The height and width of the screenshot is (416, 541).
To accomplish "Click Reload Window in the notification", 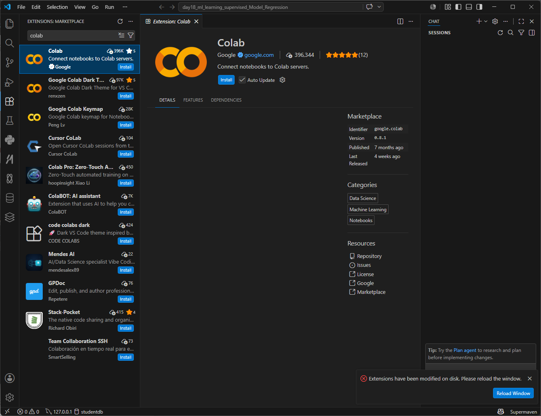I will tap(513, 393).
